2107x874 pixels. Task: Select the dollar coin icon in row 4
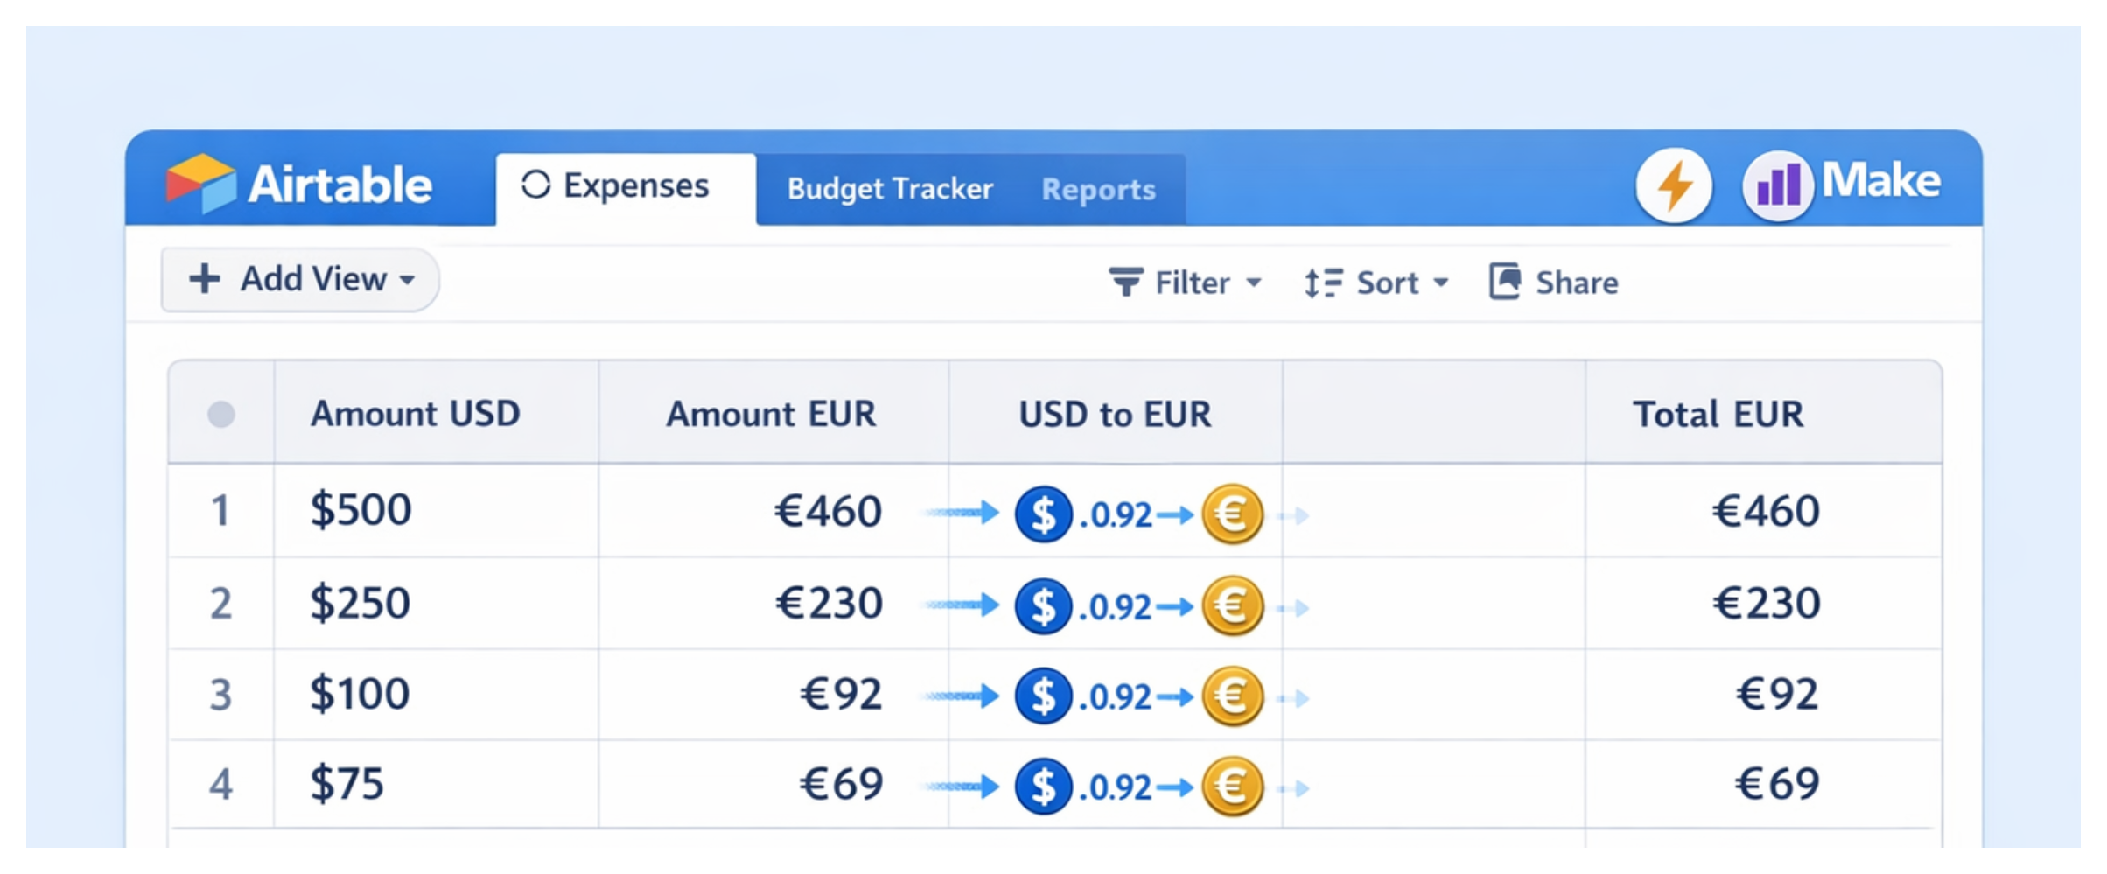(x=1043, y=786)
